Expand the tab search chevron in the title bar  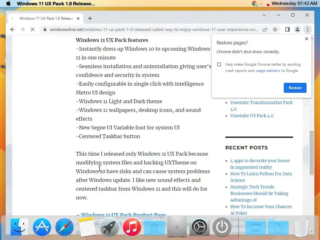coord(264,15)
